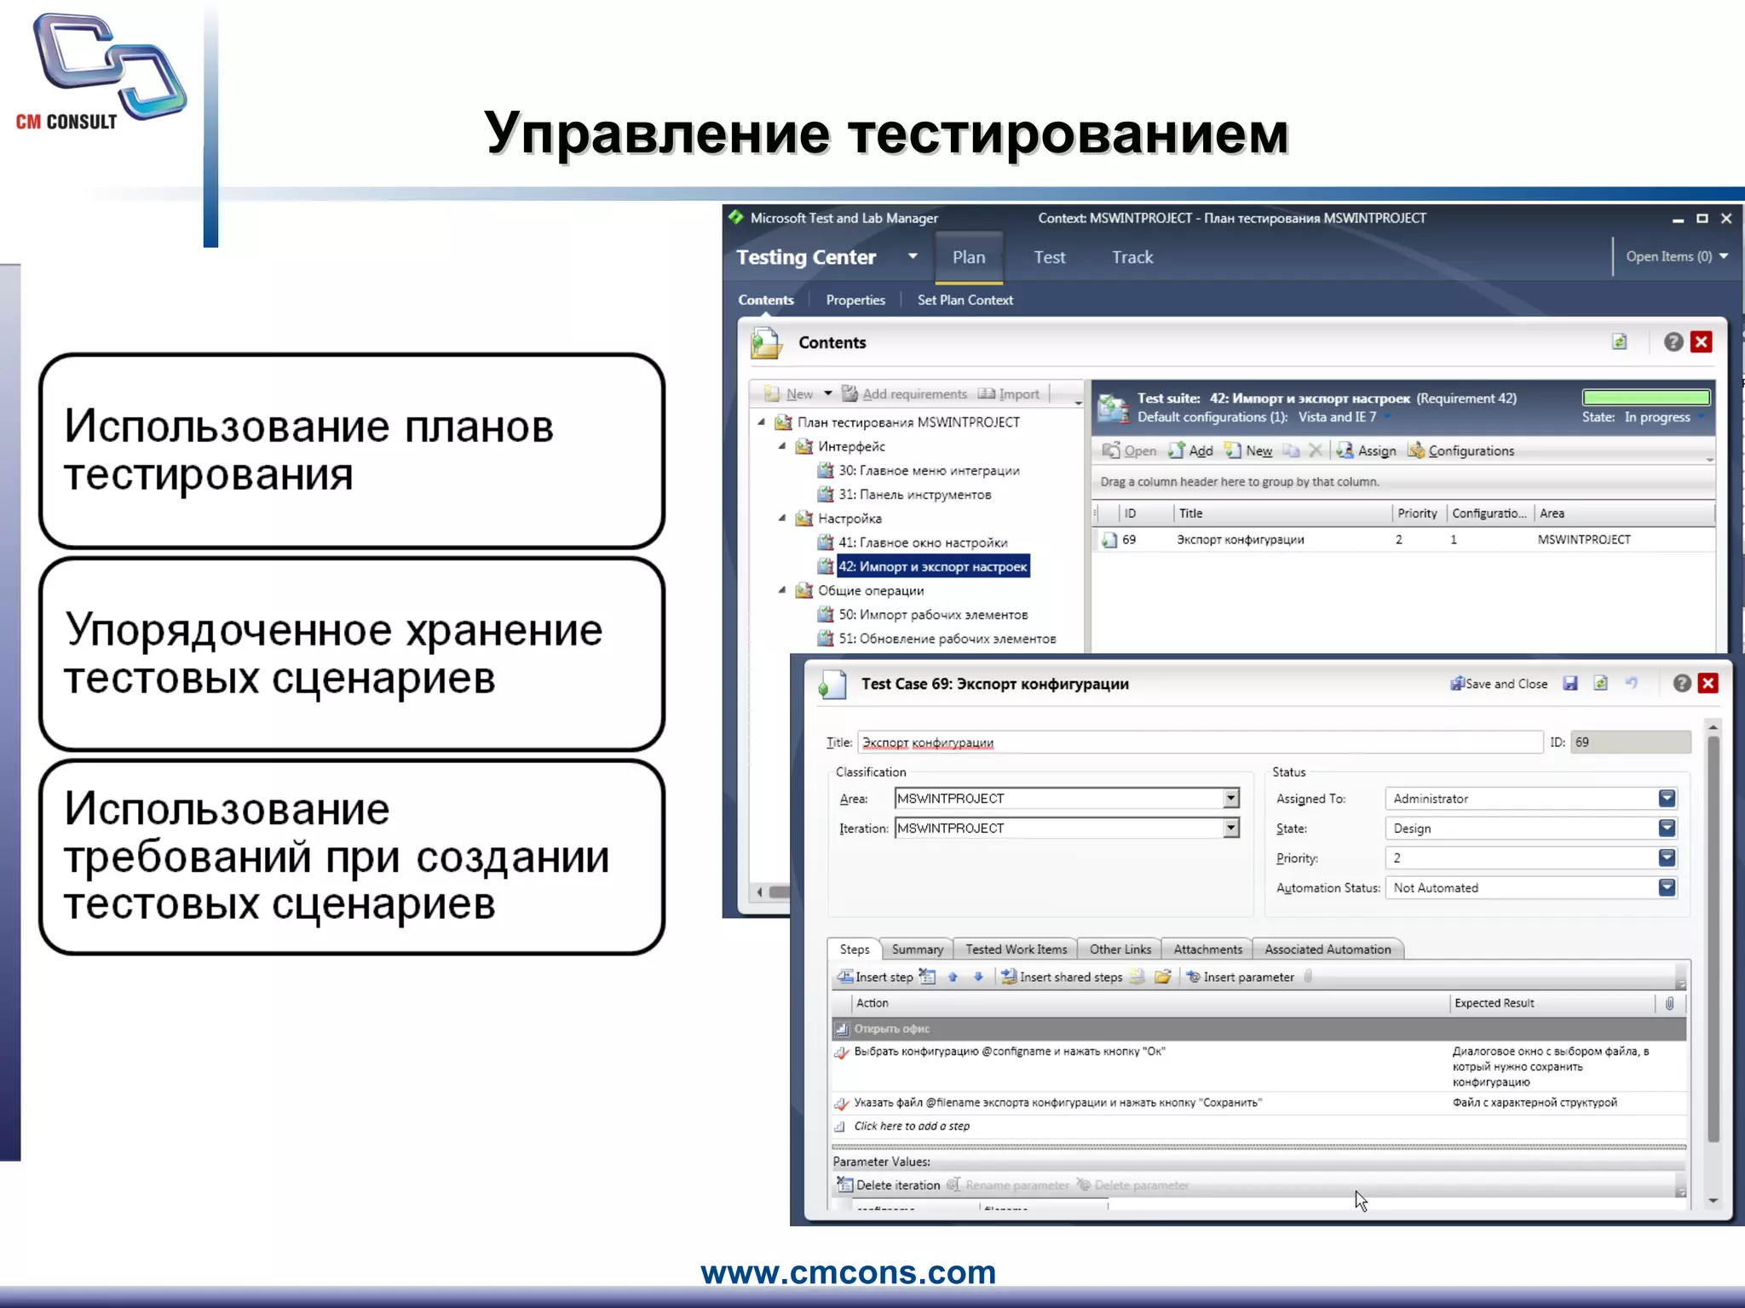This screenshot has width=1745, height=1308.
Task: Click Insert parameter
Action: point(1240,977)
